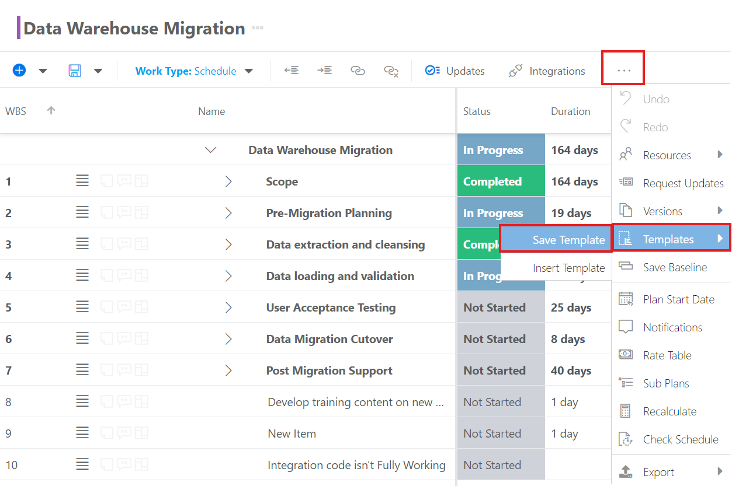Open Updates in the toolbar
732x486 pixels.
(455, 71)
